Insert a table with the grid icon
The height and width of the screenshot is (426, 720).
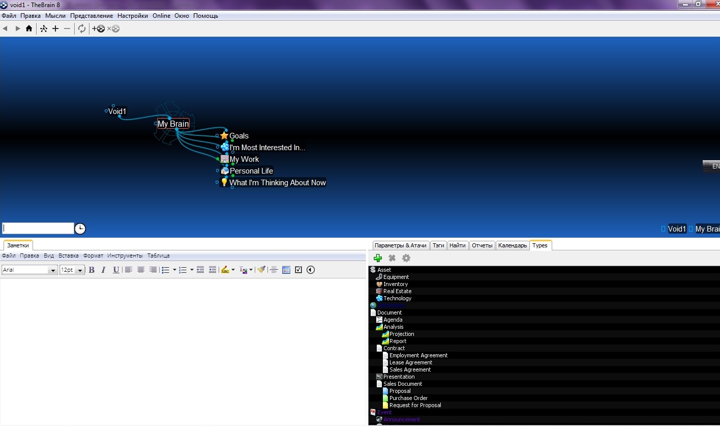point(286,270)
